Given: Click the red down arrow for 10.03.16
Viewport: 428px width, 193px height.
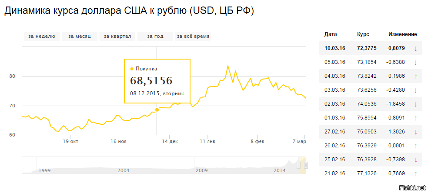Looking at the screenshot, I should [x=416, y=49].
